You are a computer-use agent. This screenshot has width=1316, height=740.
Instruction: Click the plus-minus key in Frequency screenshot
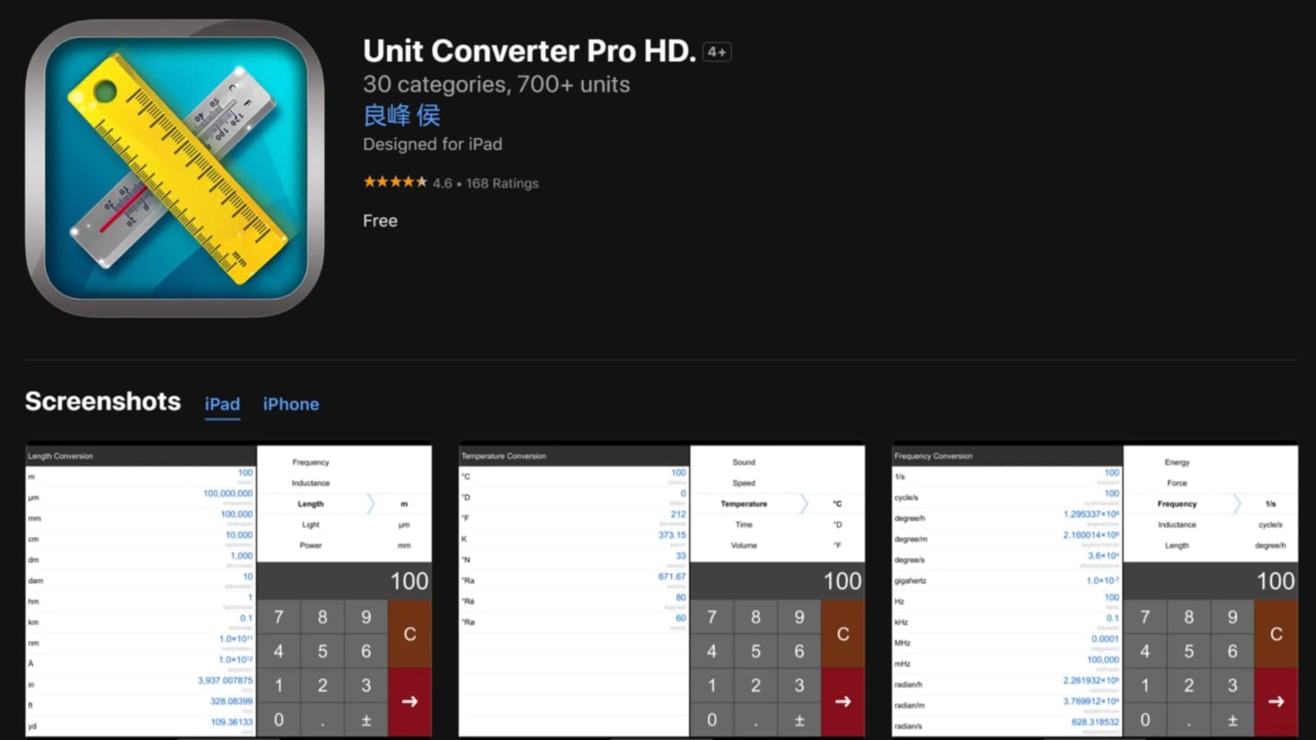(1232, 720)
